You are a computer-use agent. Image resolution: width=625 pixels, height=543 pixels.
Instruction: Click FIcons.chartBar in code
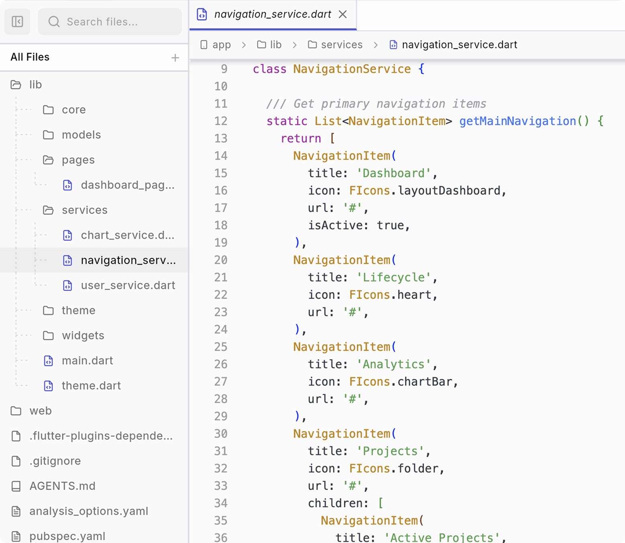click(401, 381)
